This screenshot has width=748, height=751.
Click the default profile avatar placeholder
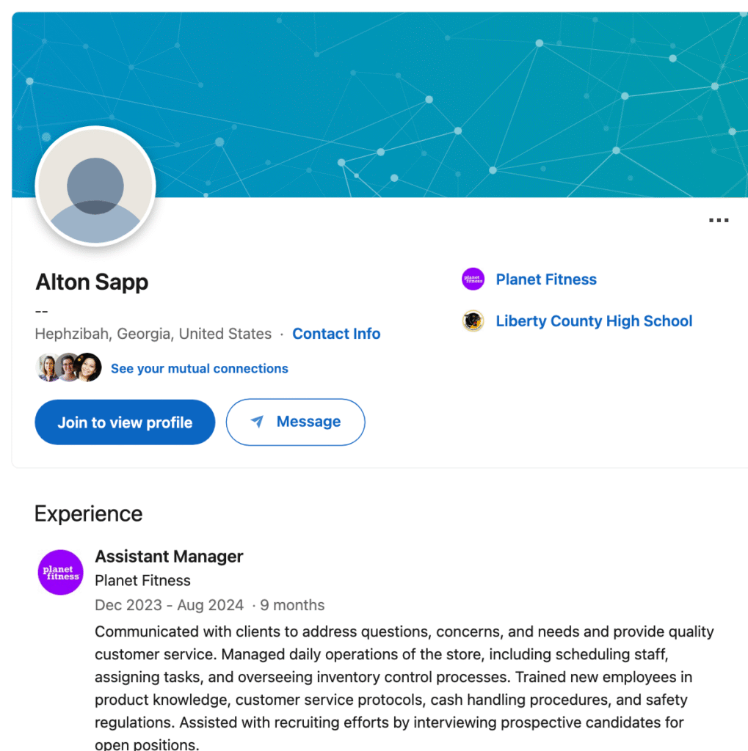[x=95, y=186]
